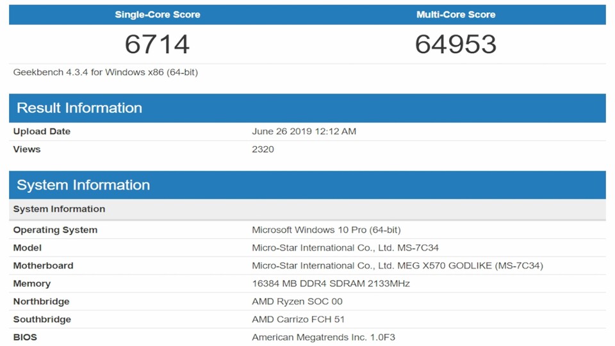Select the 16384 MB DDR4 memory value
Viewport: 615px width, 346px height.
[331, 284]
